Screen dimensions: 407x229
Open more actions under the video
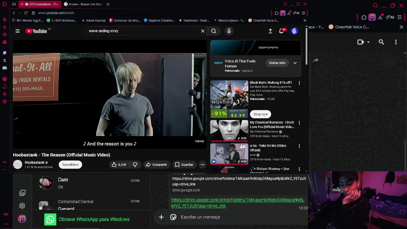[203, 164]
